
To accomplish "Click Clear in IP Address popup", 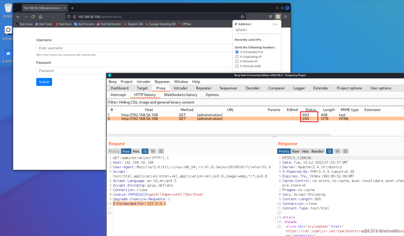I will coord(275,24).
